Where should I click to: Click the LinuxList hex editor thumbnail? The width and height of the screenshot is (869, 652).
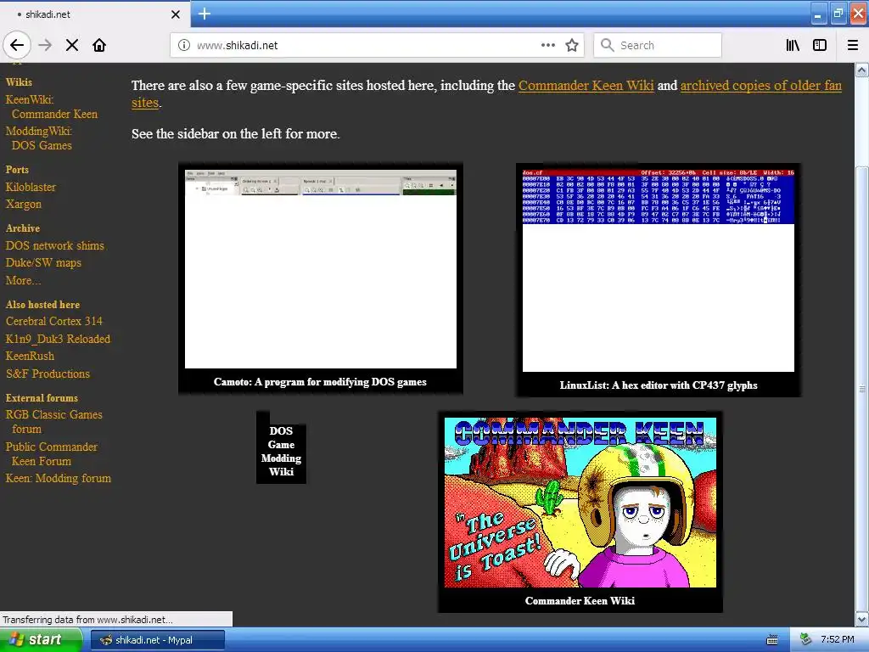[x=659, y=271]
